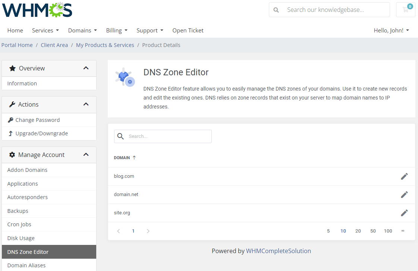Edit the domain.net zone pencil icon
The height and width of the screenshot is (271, 418).
pos(404,195)
